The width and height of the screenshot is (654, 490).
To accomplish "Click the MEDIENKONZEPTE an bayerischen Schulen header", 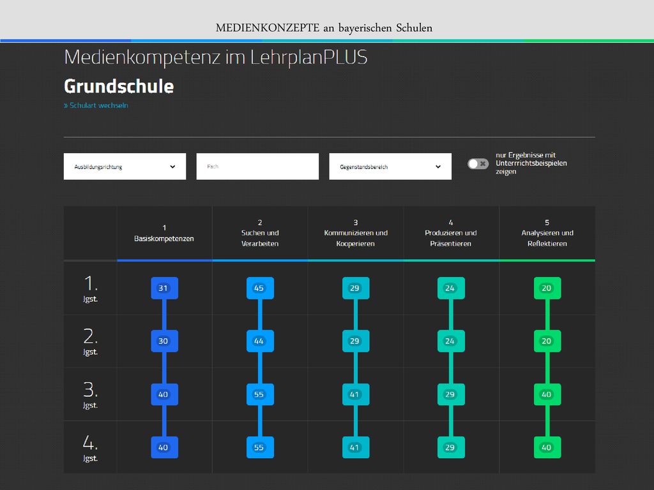I will [x=324, y=28].
